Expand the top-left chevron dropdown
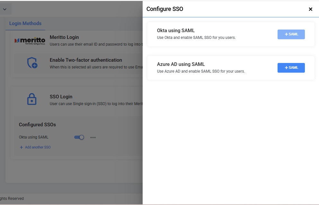 pos(4,9)
